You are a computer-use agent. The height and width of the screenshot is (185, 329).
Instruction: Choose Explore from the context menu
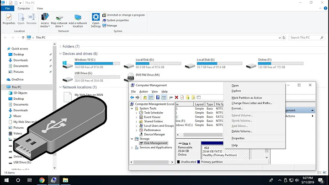point(236,91)
